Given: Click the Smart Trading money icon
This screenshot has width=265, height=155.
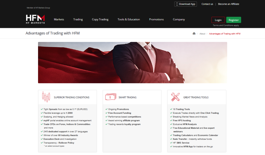Looking at the screenshot, I should (x=111, y=97).
